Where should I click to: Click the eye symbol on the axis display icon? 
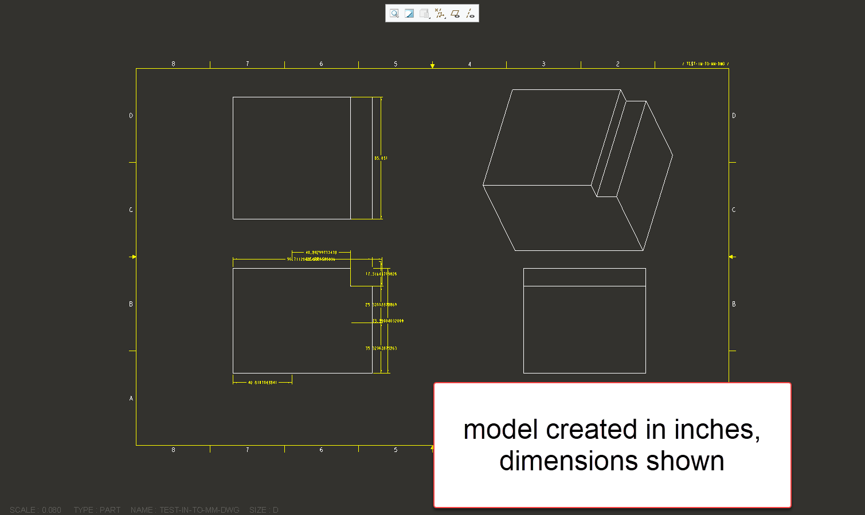pos(472,16)
